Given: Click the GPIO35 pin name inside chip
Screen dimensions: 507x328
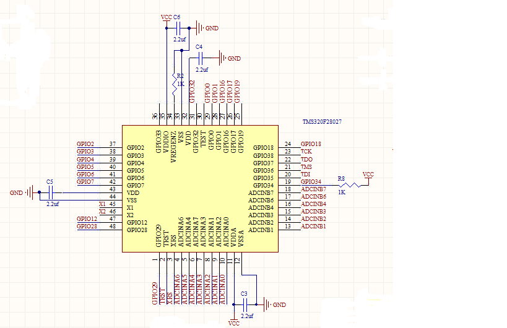Looking at the screenshot, I should click(263, 178).
